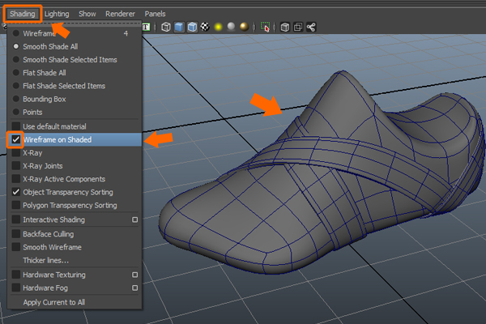The image size is (486, 324).
Task: Click the yellow use all lights icon
Action: (x=218, y=27)
